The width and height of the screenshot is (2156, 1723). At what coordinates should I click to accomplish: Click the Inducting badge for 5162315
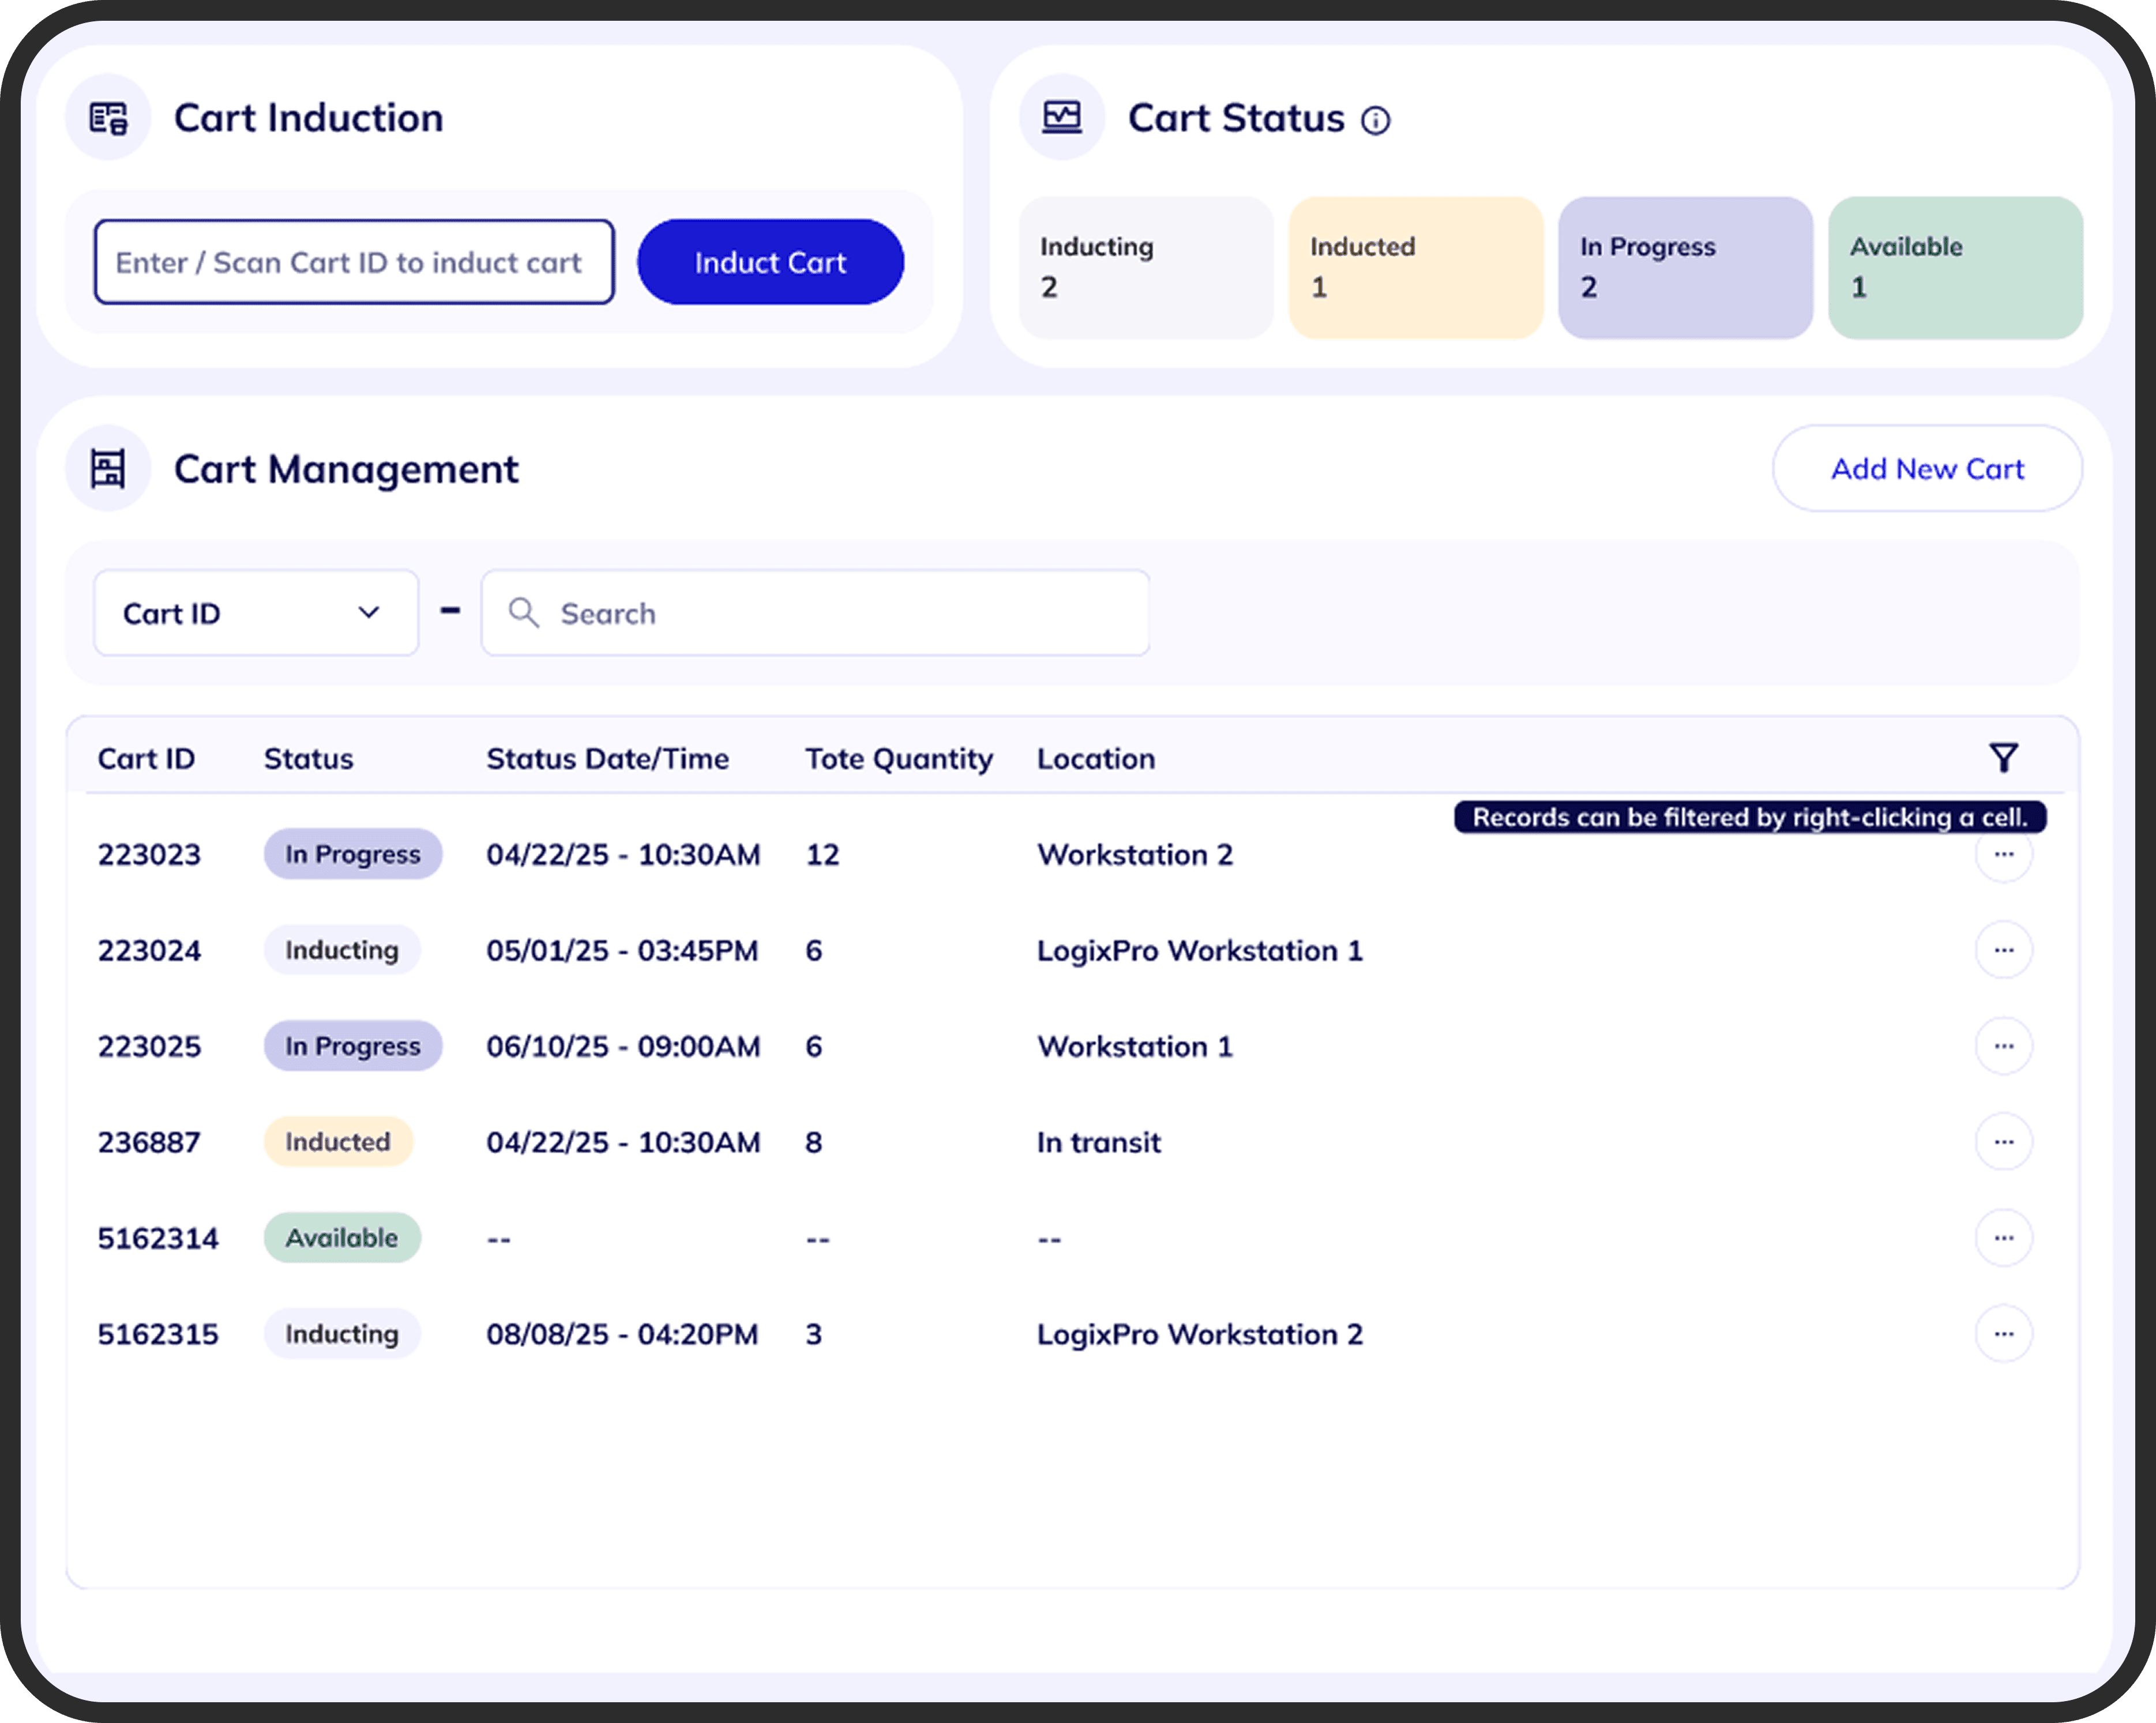click(342, 1334)
